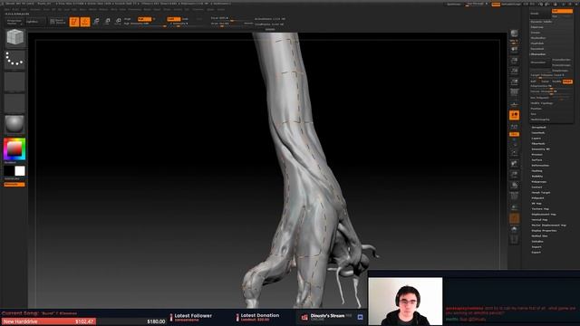
Task: Toggle the orange Alternate button
Action: 14,185
